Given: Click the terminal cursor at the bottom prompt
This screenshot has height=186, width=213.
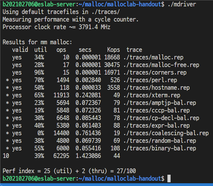Looking at the screenshot, I should pos(169,179).
